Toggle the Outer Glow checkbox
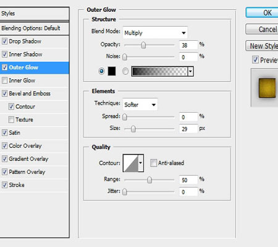Image resolution: width=278 pixels, height=247 pixels. 4,67
